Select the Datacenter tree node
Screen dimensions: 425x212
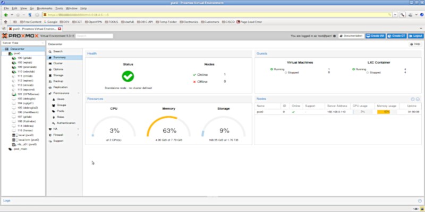click(x=18, y=49)
